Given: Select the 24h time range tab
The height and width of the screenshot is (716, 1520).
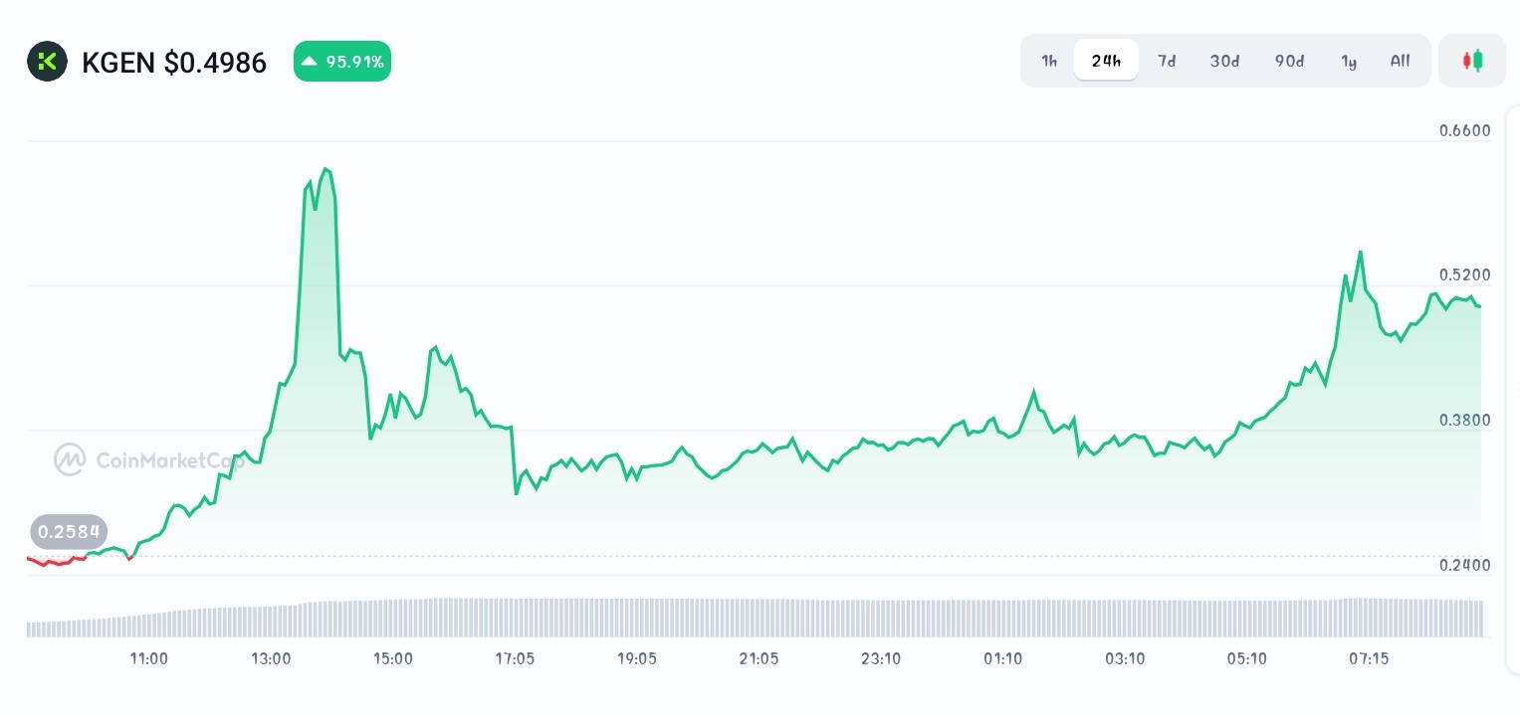Looking at the screenshot, I should (x=1106, y=61).
